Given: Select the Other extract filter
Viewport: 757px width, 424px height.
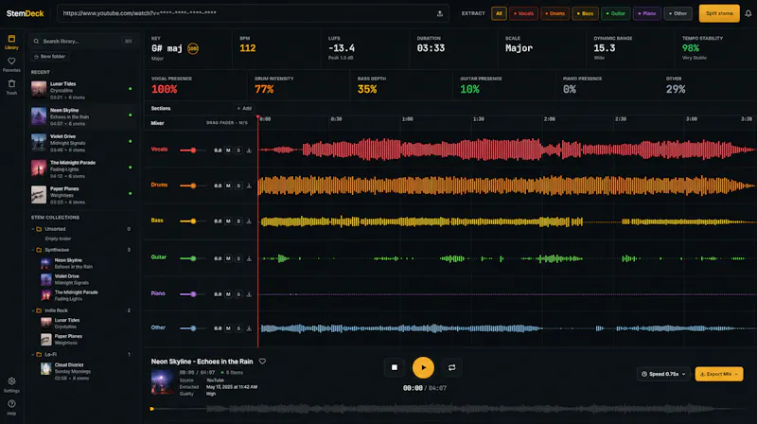Looking at the screenshot, I should point(678,13).
